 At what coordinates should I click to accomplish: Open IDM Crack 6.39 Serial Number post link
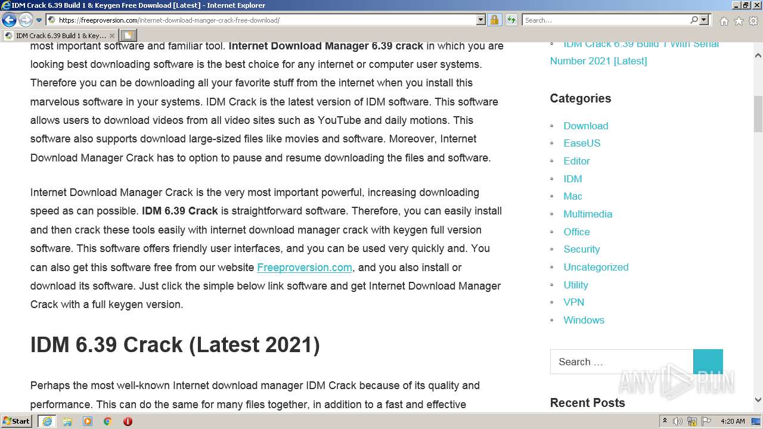click(x=634, y=52)
